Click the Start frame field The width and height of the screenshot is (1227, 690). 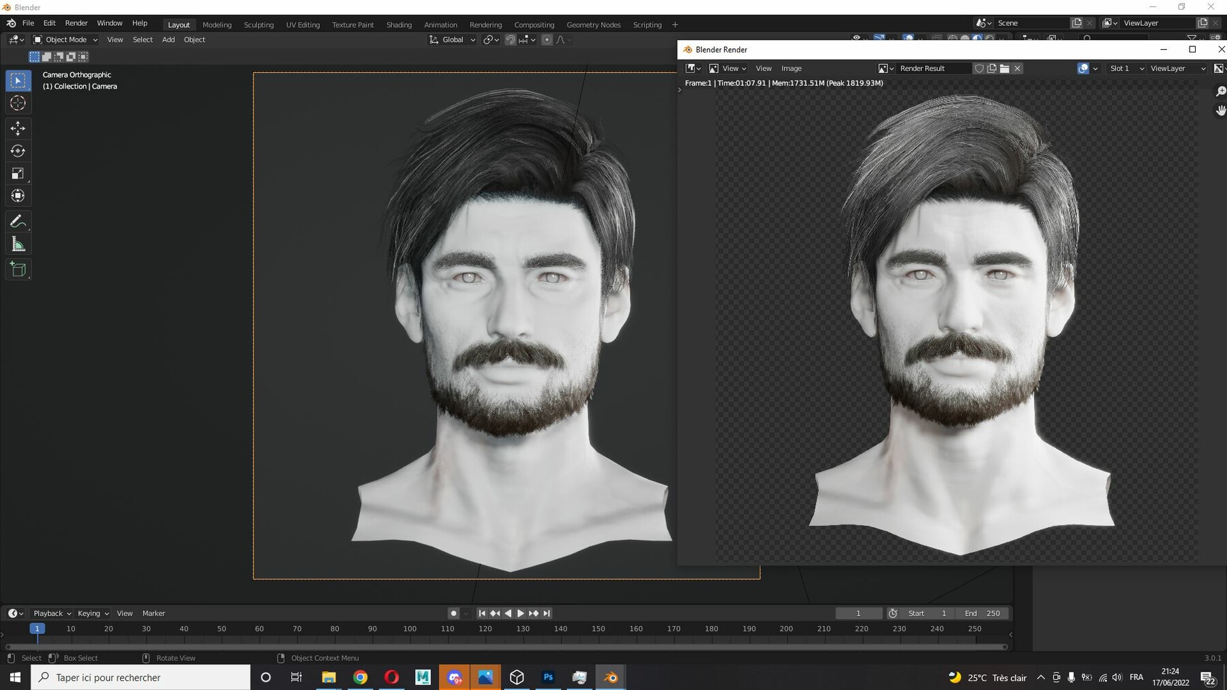click(928, 613)
